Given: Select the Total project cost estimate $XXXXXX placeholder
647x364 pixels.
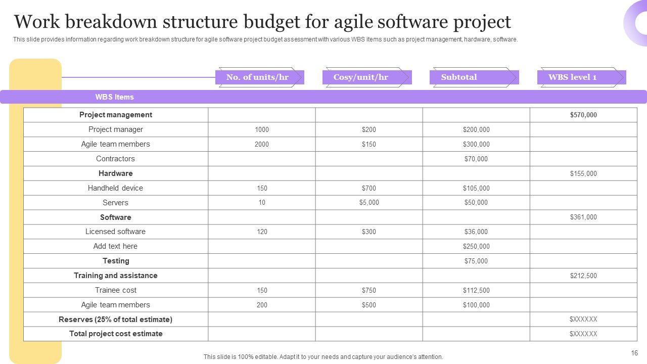Looking at the screenshot, I should 583,334.
